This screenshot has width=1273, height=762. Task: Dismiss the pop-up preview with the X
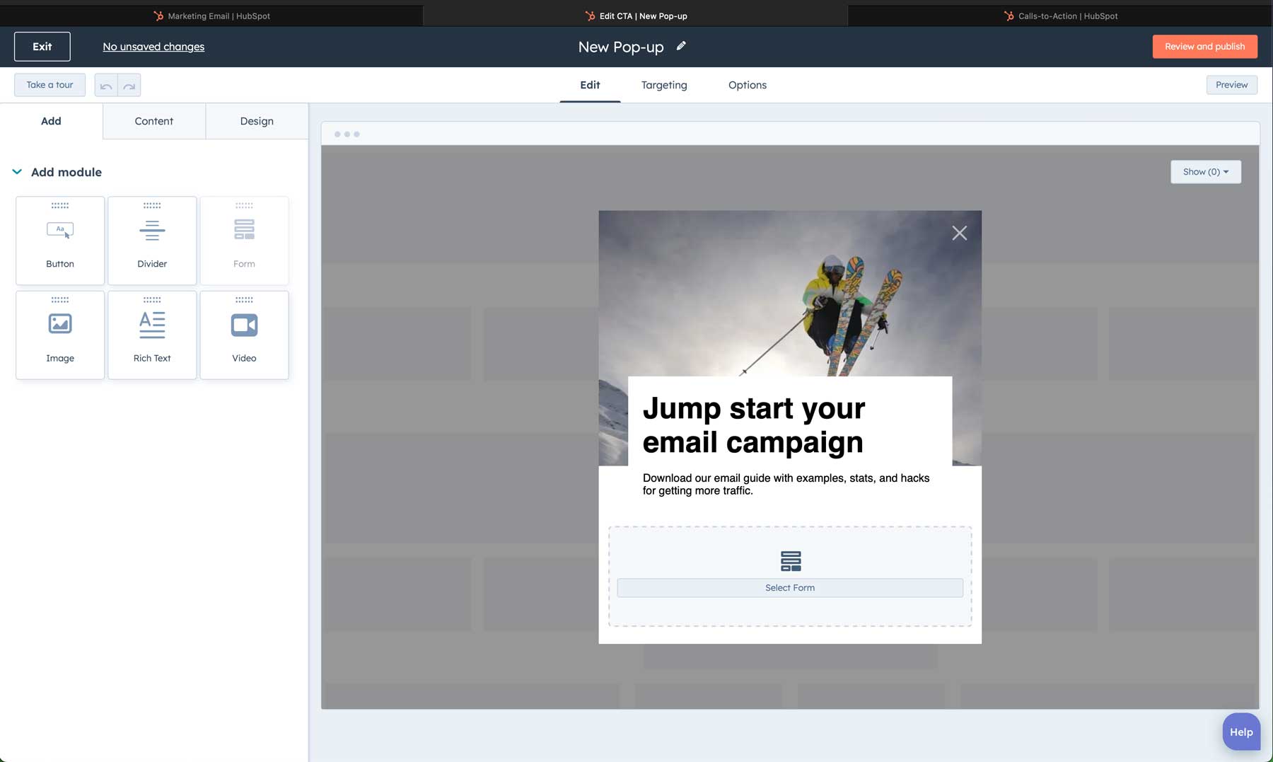960,233
